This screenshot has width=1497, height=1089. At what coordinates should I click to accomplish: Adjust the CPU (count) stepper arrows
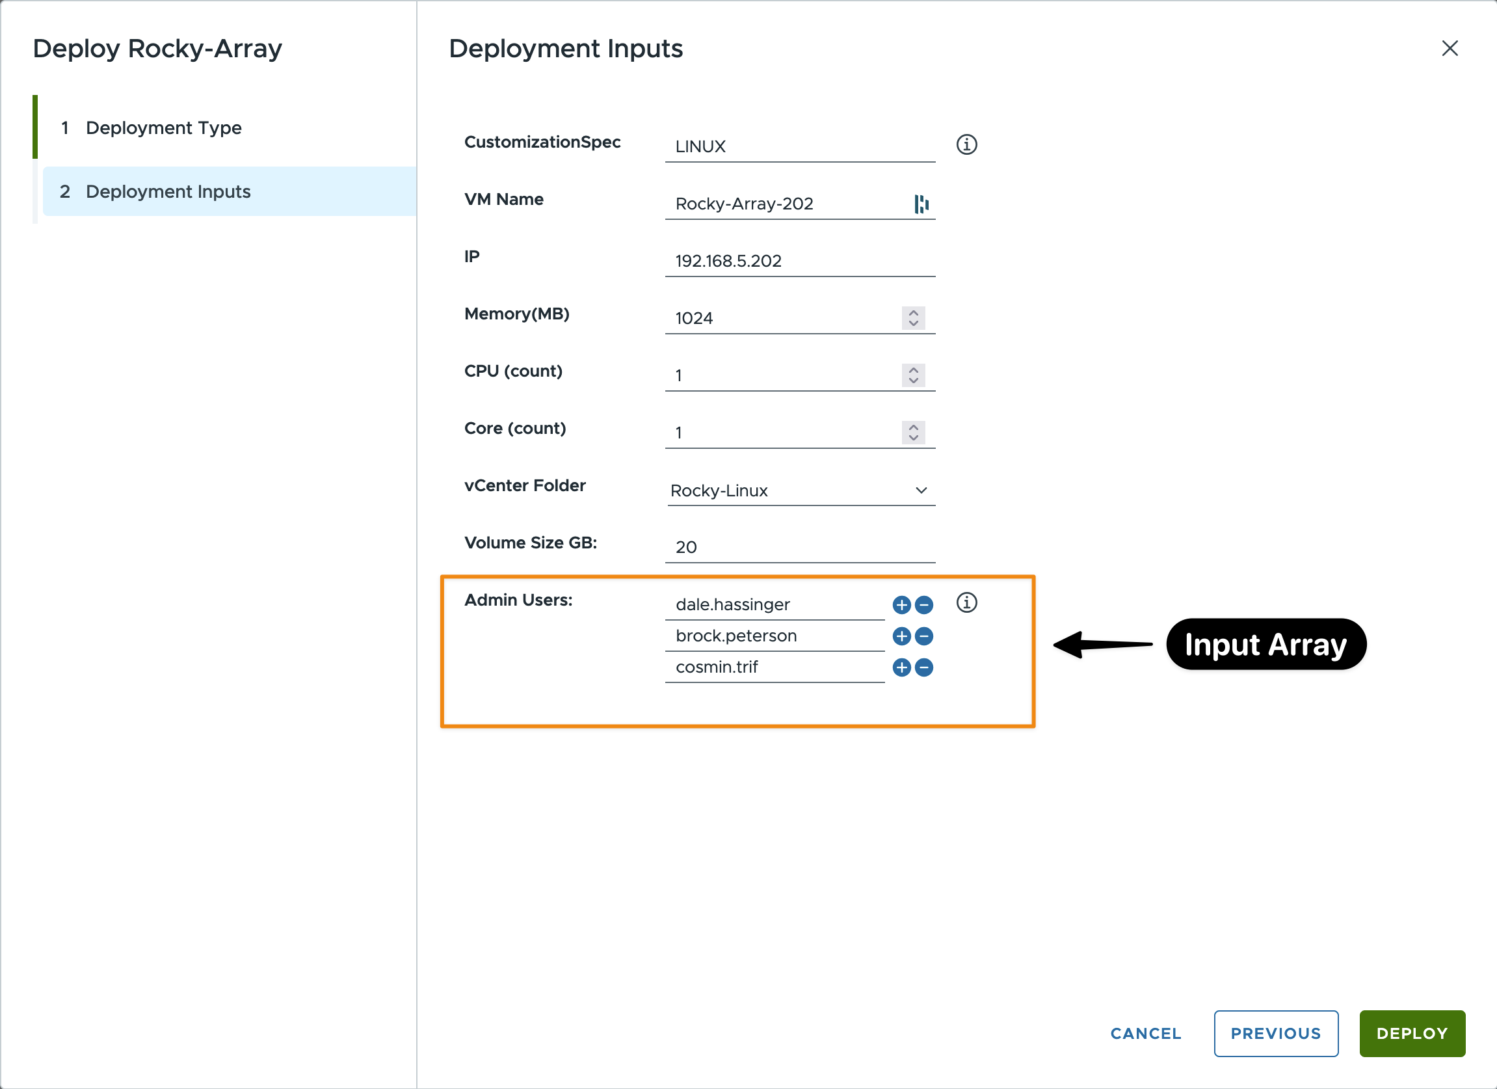coord(913,375)
